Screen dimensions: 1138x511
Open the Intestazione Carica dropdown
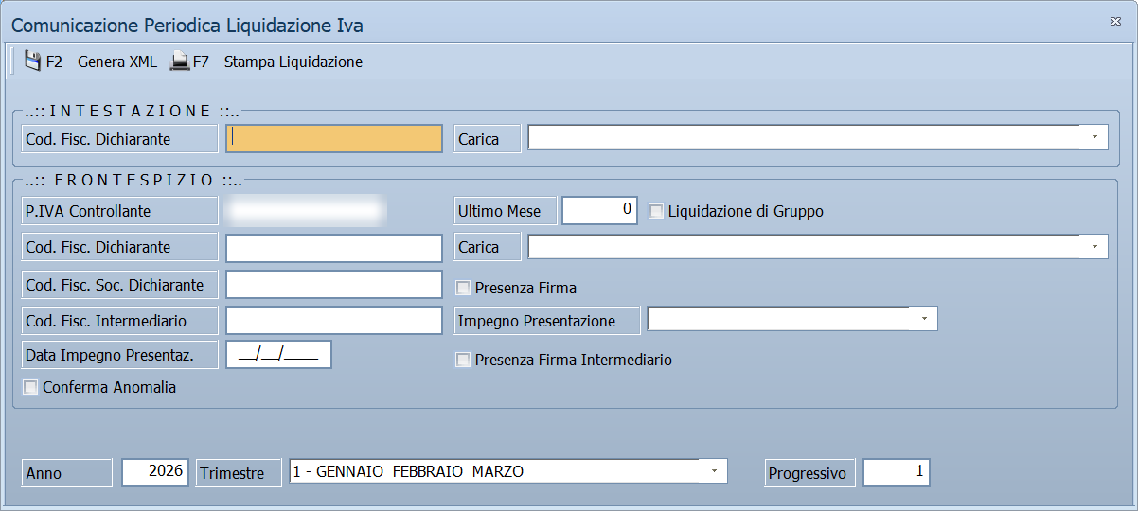point(1094,138)
